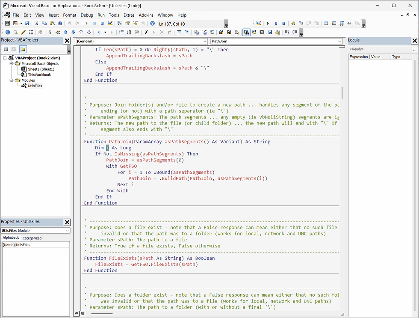This screenshot has width=419, height=318.
Task: Click the blue Help question mark icon
Action: pyautogui.click(x=152, y=24)
